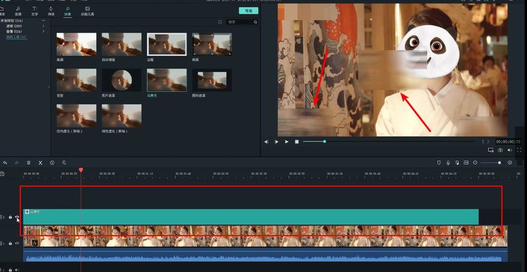Image resolution: width=527 pixels, height=272 pixels.
Task: Click the timeline zoom slider handle
Action: 500,163
